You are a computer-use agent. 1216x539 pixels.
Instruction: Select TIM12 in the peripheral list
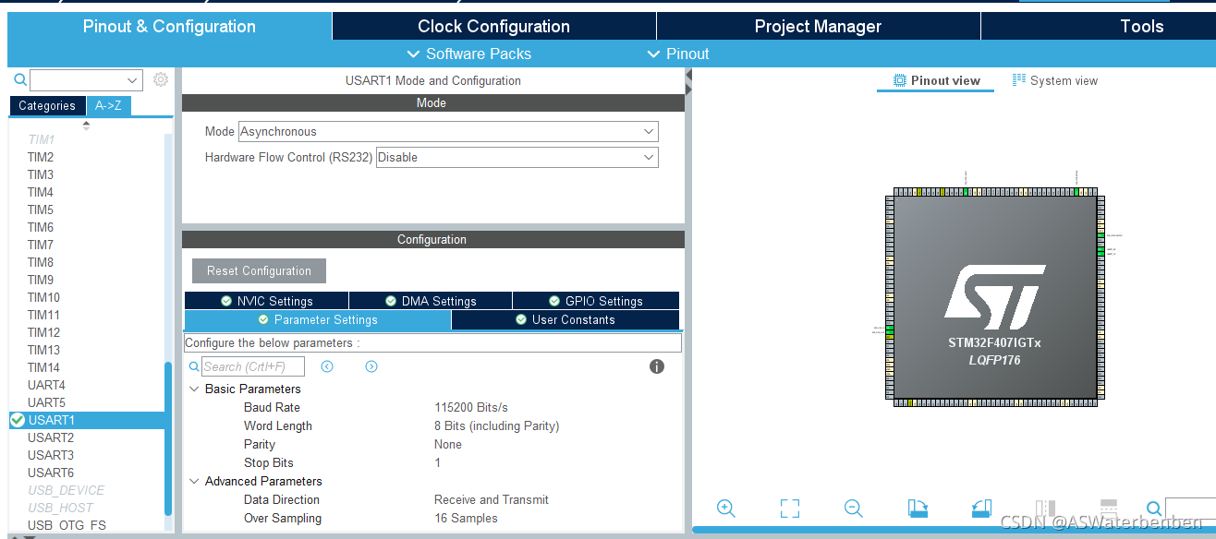[43, 332]
